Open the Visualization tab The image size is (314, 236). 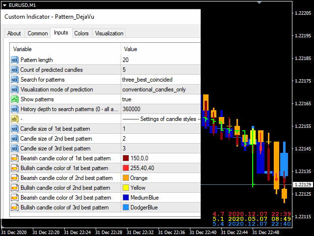(x=109, y=33)
